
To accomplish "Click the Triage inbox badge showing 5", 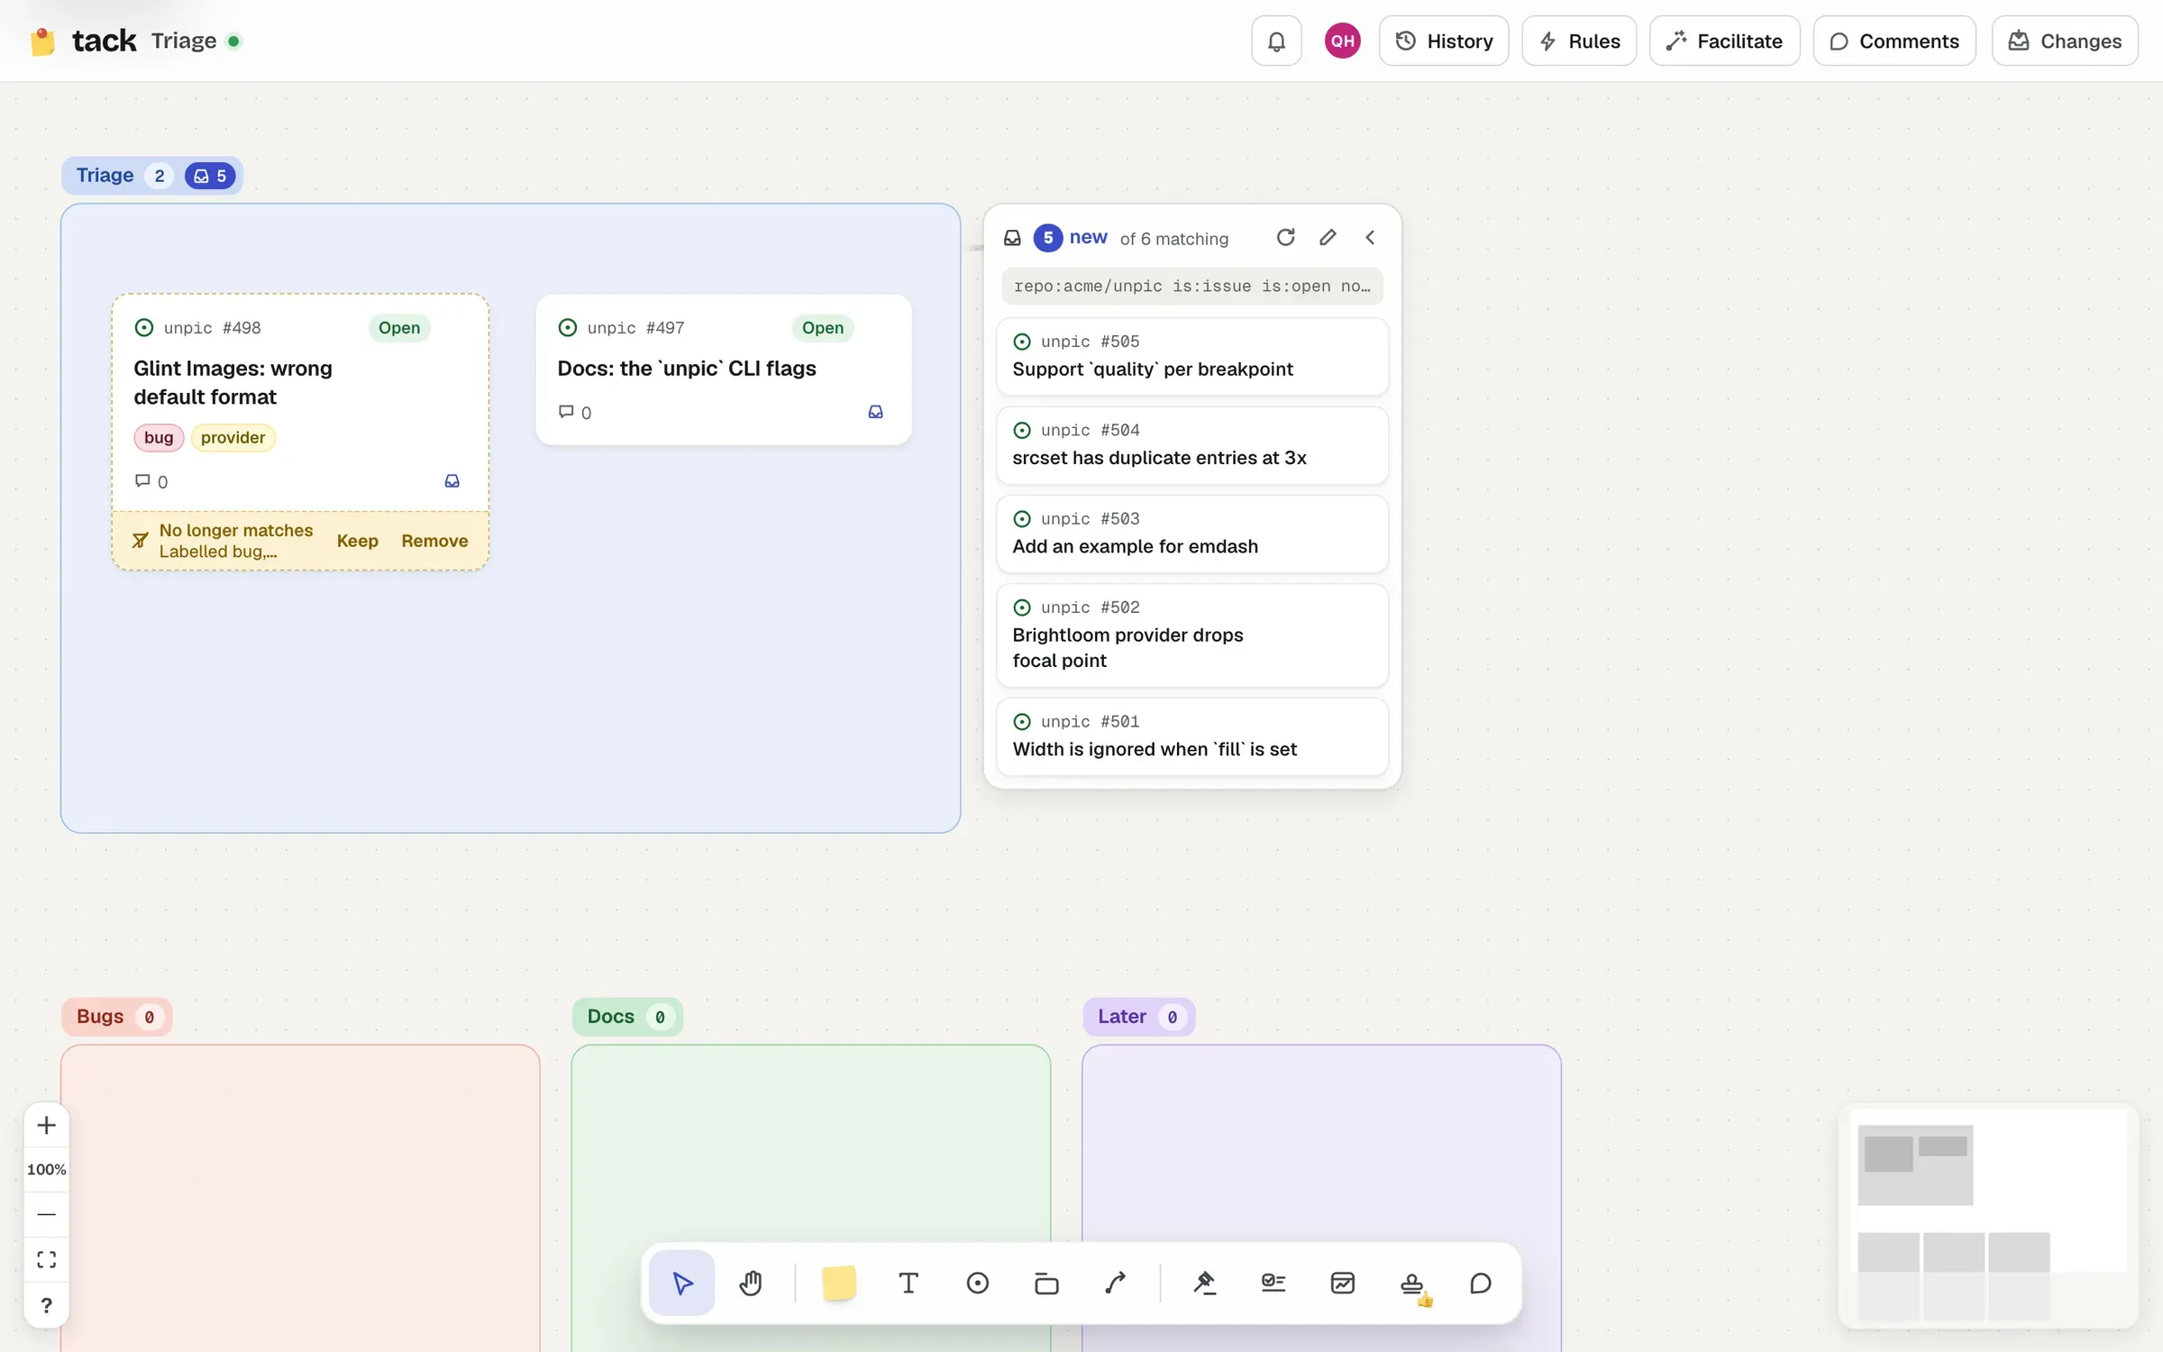I will coord(210,176).
